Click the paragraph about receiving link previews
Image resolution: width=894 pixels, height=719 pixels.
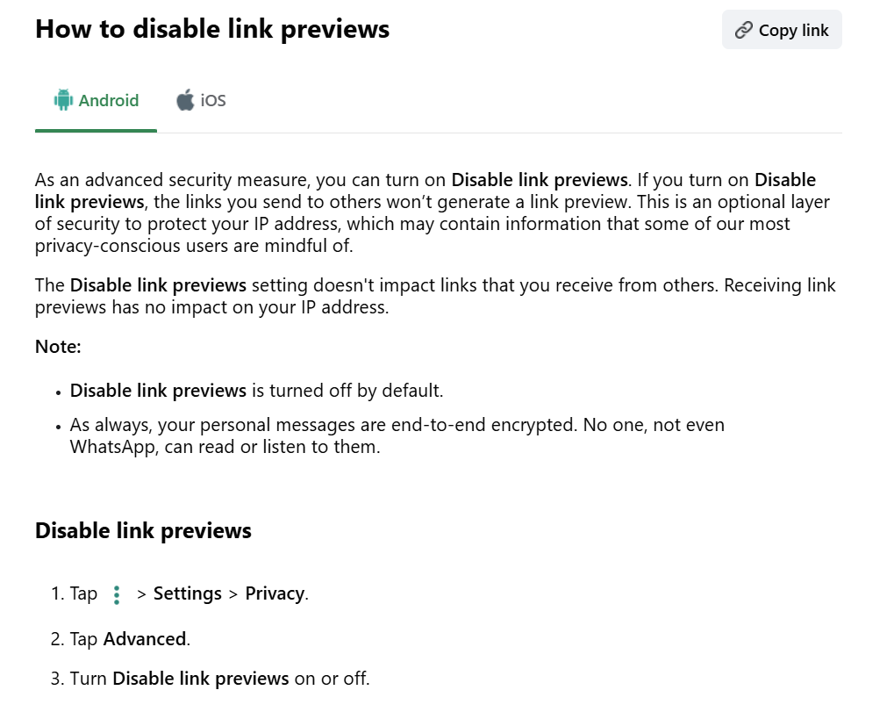436,296
